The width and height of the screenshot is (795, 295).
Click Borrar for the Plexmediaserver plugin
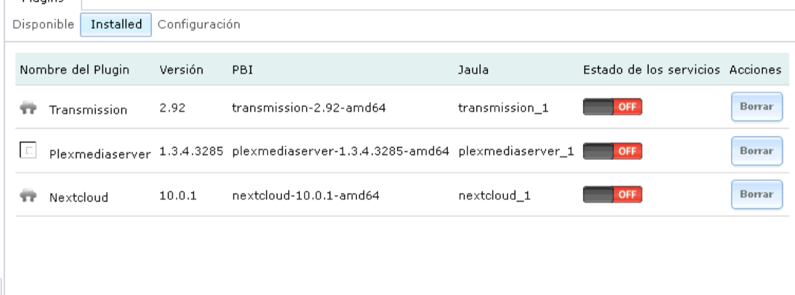(x=756, y=151)
